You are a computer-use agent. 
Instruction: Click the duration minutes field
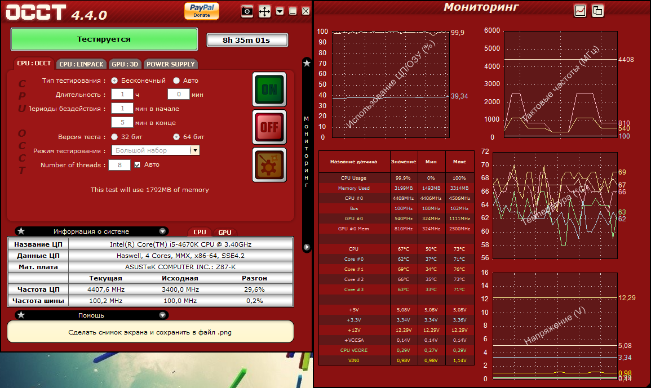point(179,94)
